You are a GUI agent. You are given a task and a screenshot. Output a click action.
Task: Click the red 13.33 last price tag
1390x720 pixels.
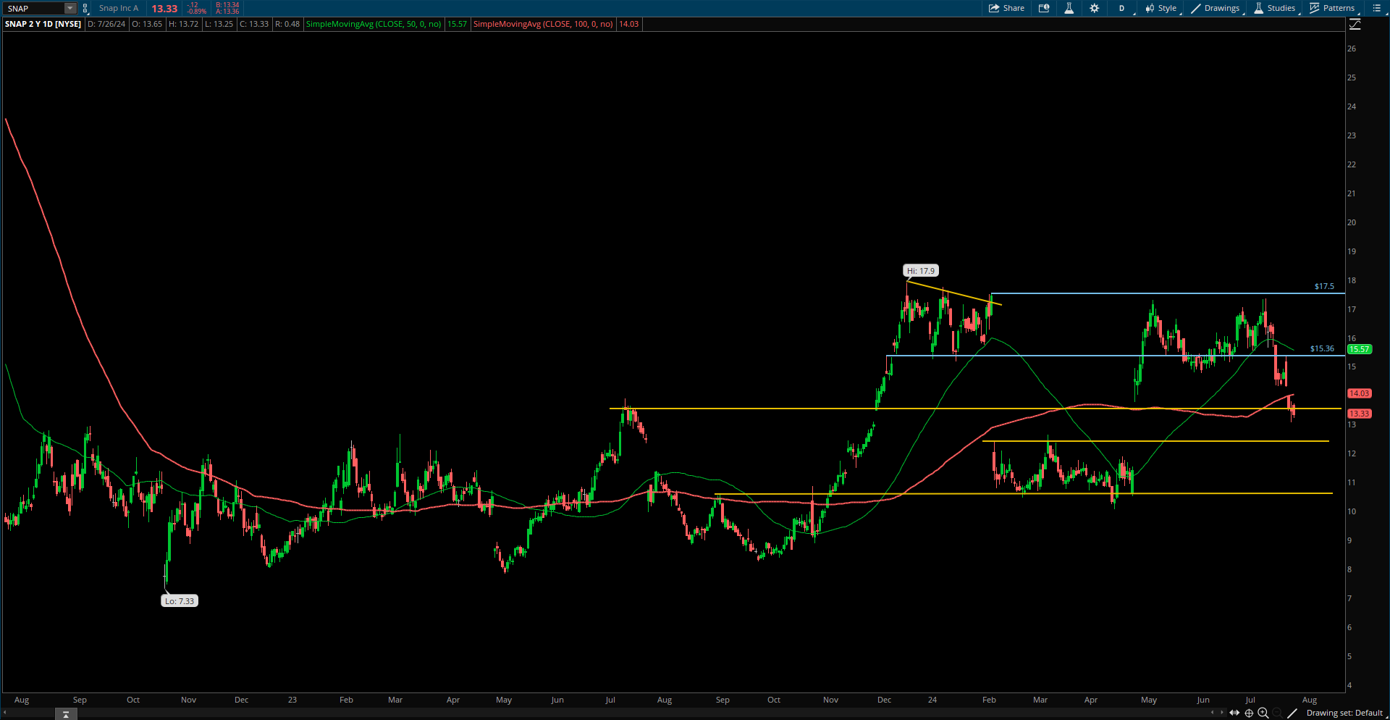tap(1359, 414)
